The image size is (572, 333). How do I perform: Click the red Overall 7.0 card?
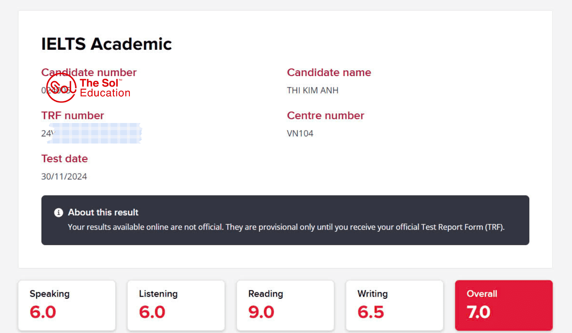pyautogui.click(x=504, y=305)
